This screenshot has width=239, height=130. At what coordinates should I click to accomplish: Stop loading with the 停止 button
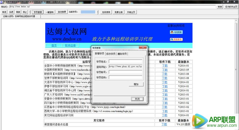coord(25,12)
